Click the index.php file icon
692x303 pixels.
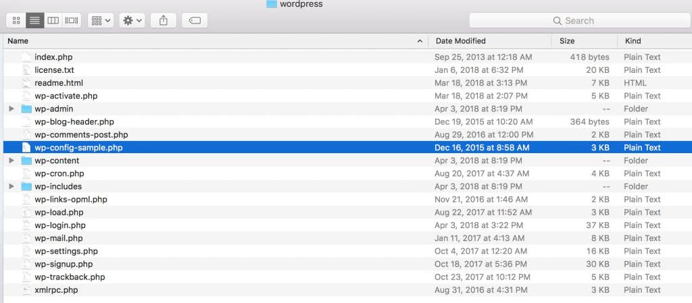click(x=26, y=57)
